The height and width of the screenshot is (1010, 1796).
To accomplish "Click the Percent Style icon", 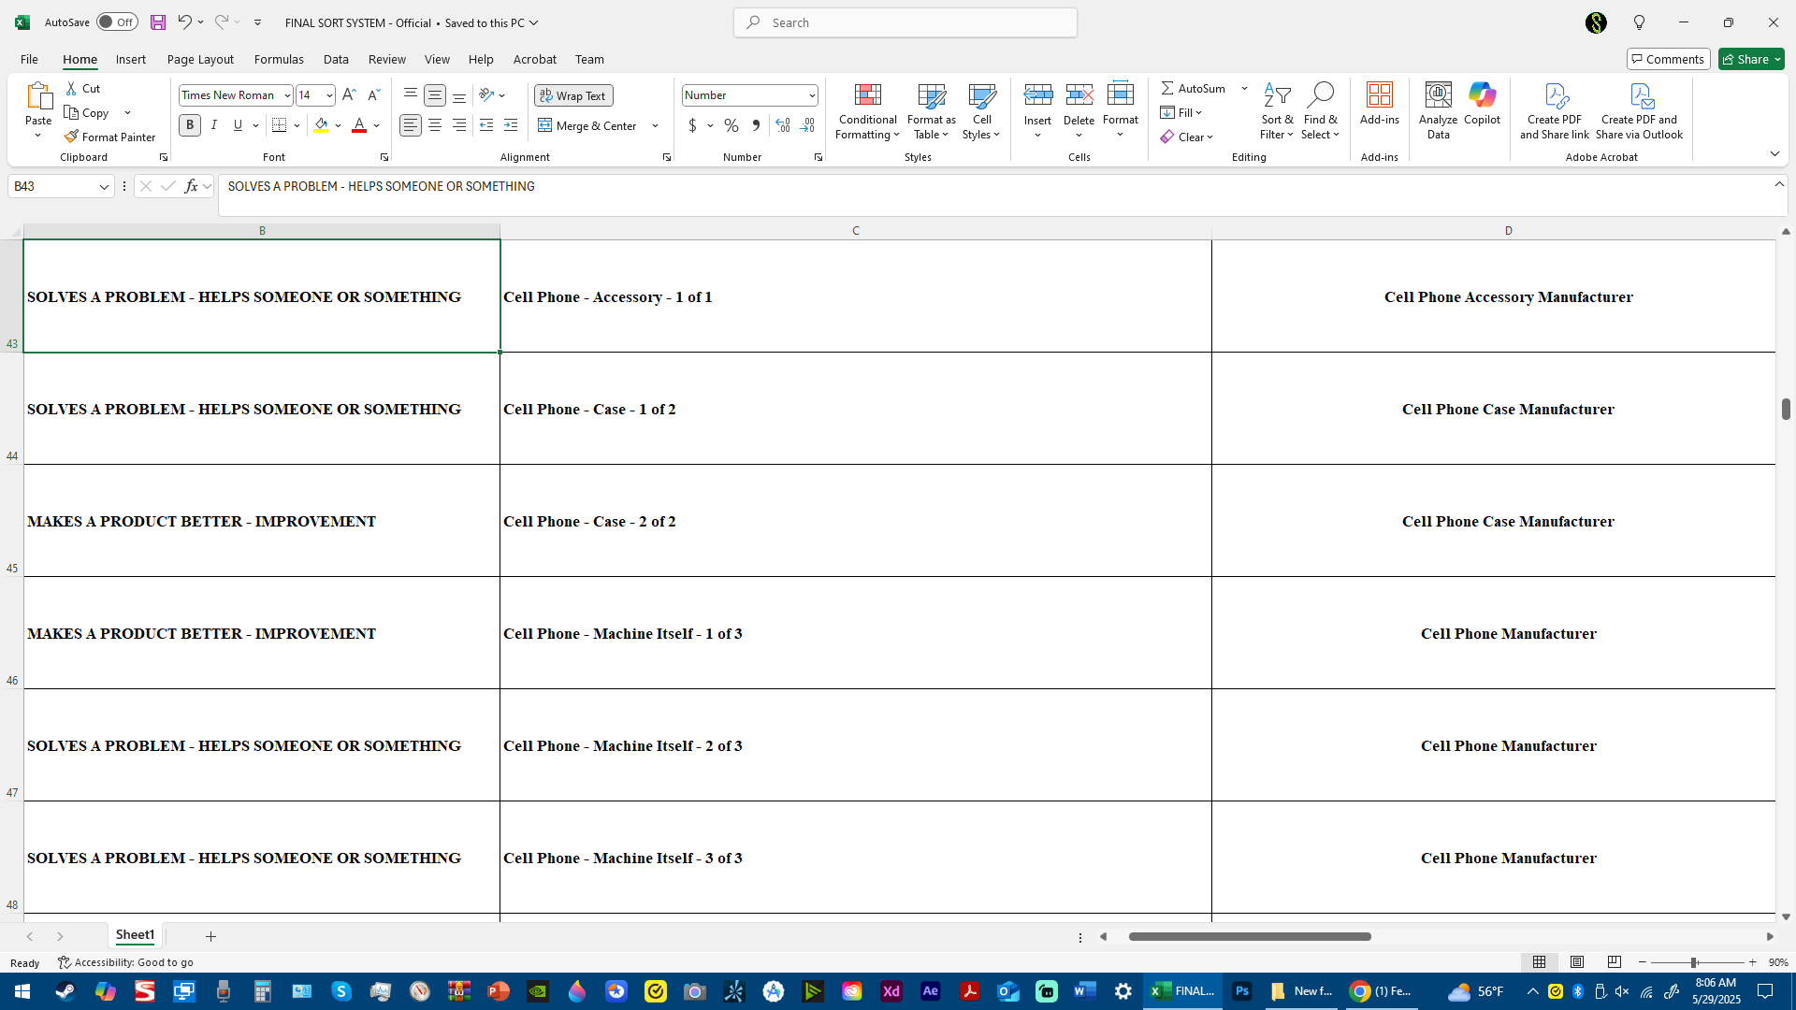I will tap(731, 125).
